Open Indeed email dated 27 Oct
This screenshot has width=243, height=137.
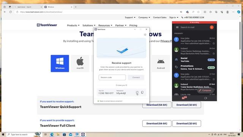(x=194, y=87)
